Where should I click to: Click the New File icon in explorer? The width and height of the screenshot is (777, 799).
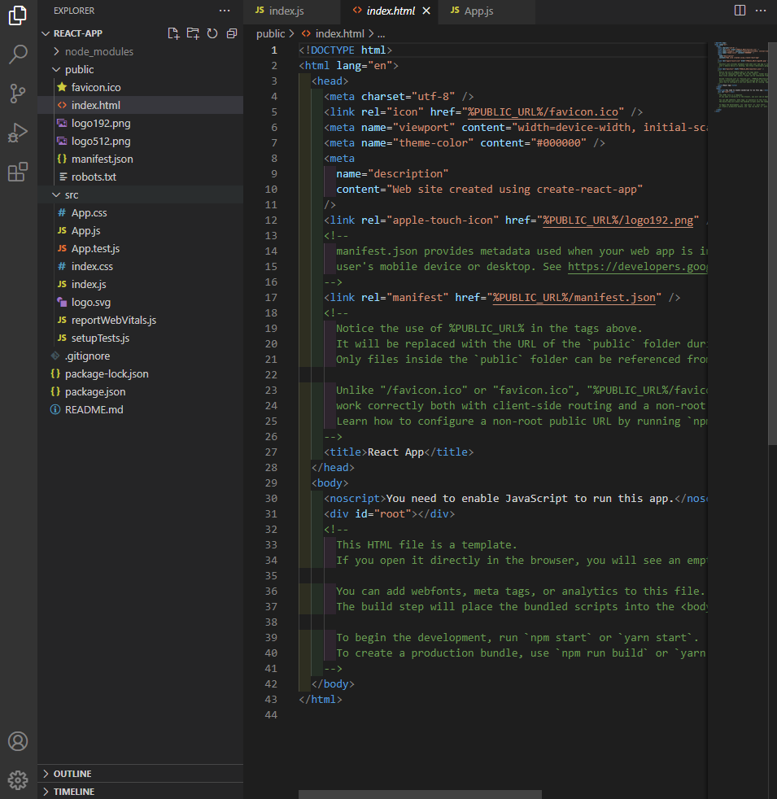point(173,33)
